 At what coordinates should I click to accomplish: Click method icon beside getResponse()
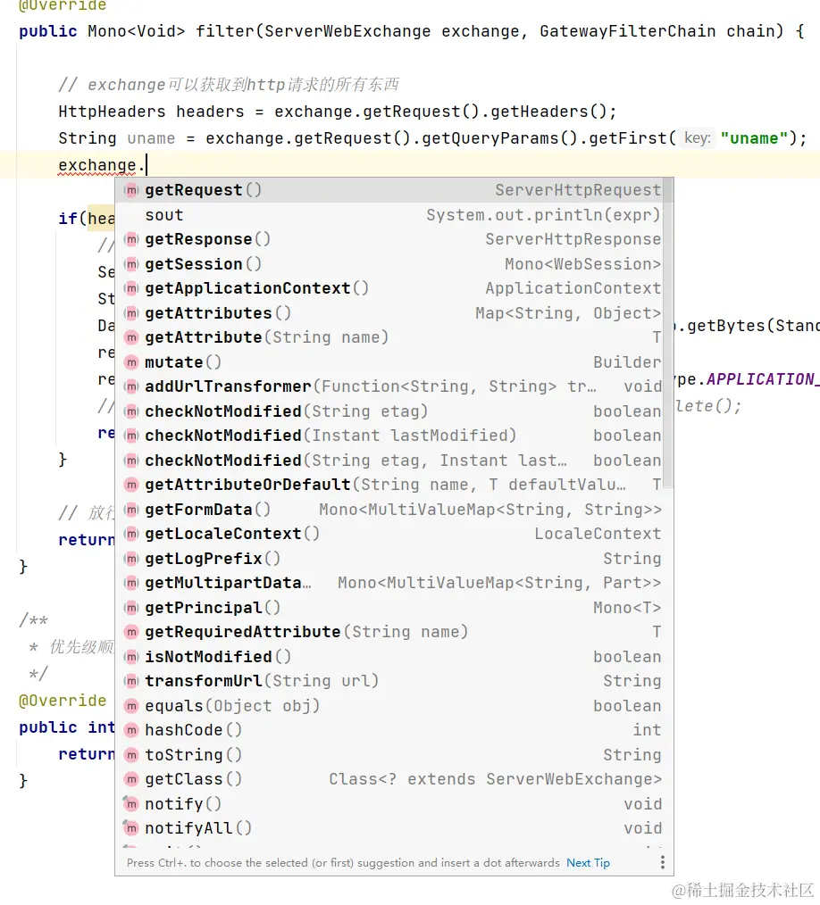(x=131, y=239)
